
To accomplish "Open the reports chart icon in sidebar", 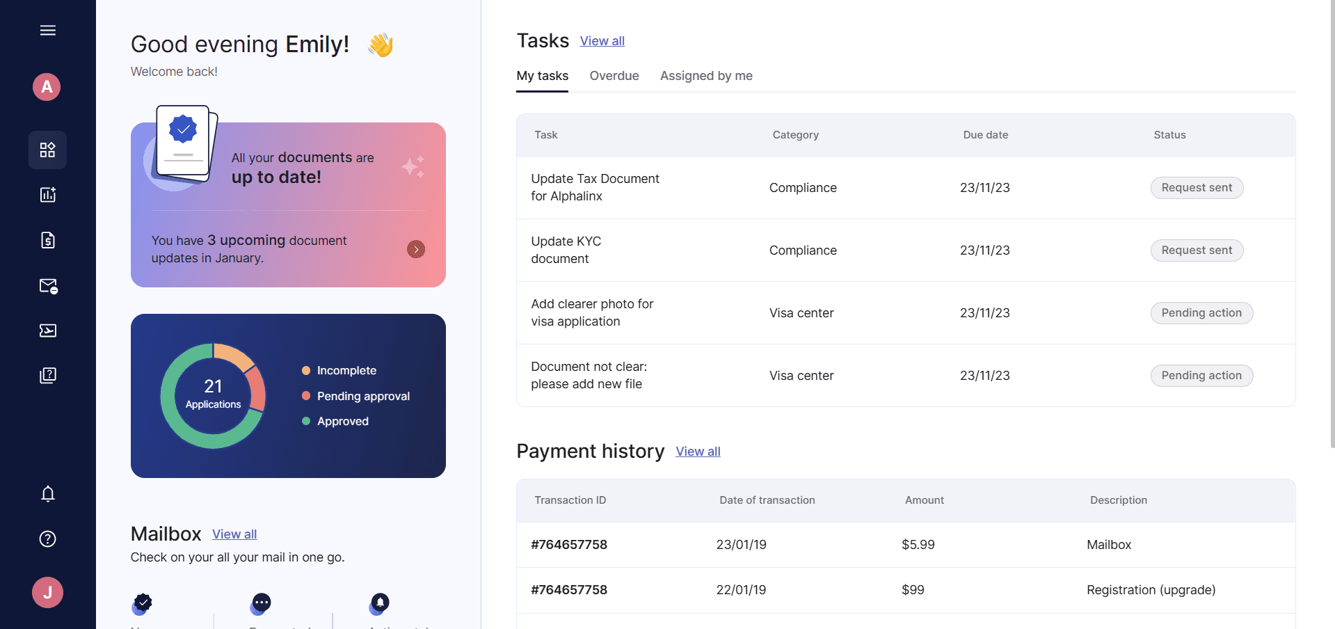I will [x=47, y=195].
